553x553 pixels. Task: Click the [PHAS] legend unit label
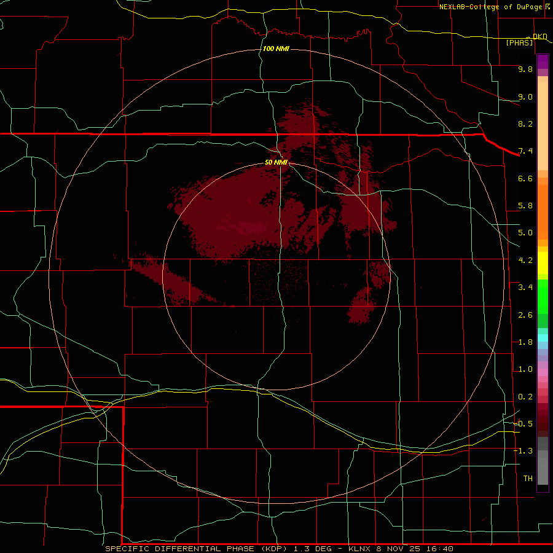tap(520, 43)
